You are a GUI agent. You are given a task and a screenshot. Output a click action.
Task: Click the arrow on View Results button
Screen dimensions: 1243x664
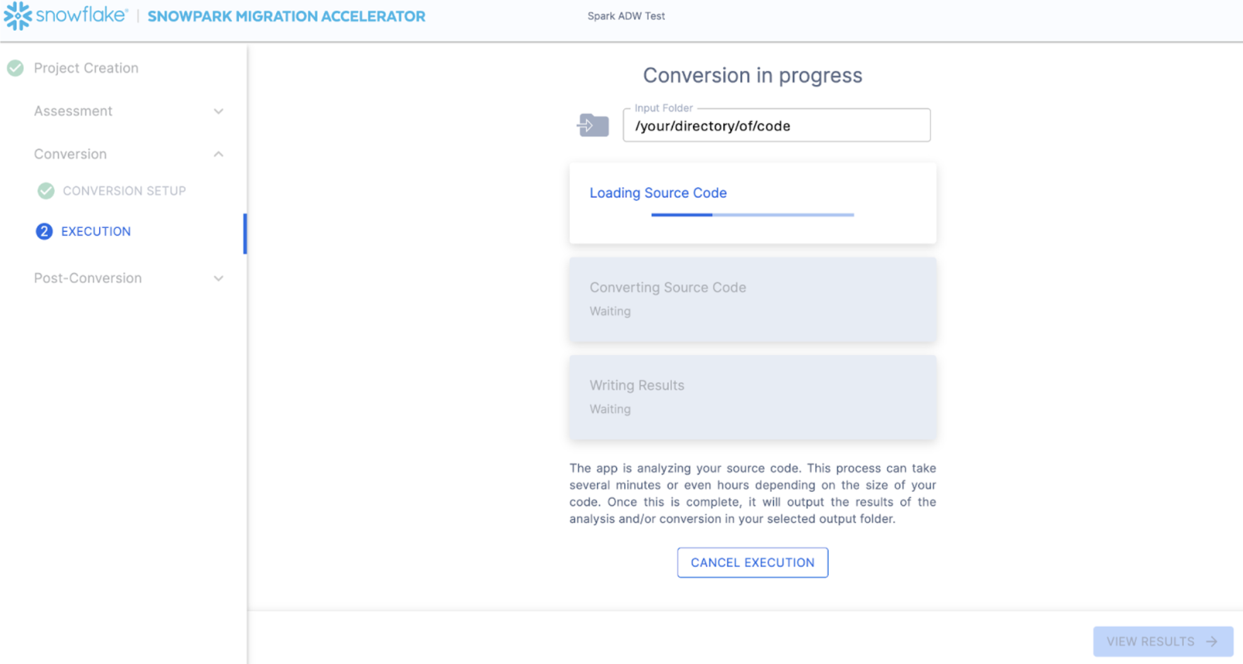pyautogui.click(x=1211, y=641)
